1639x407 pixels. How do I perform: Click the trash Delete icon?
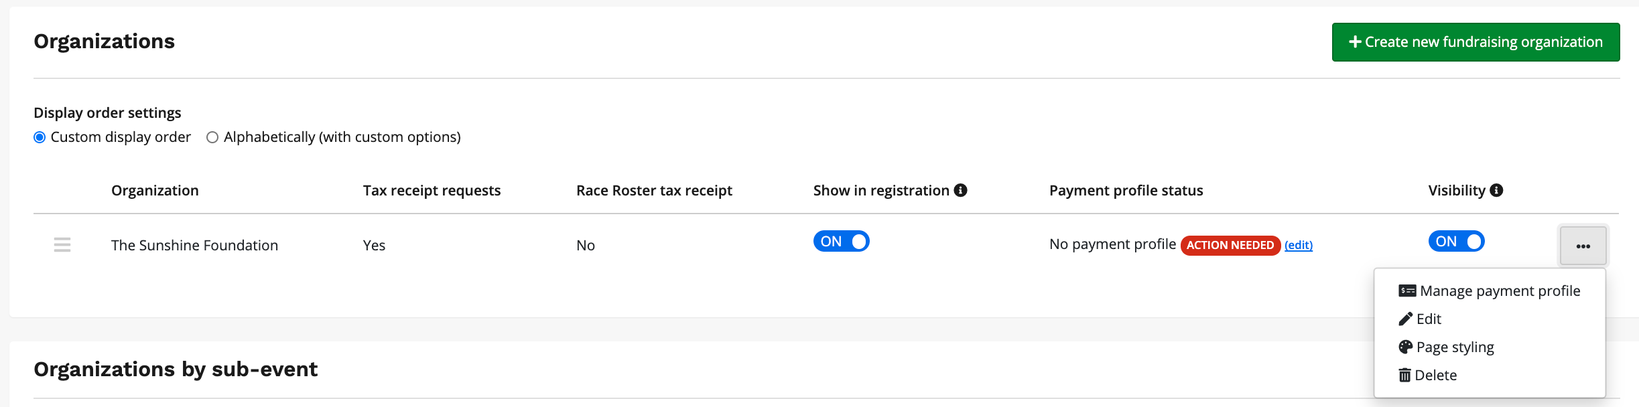1405,375
